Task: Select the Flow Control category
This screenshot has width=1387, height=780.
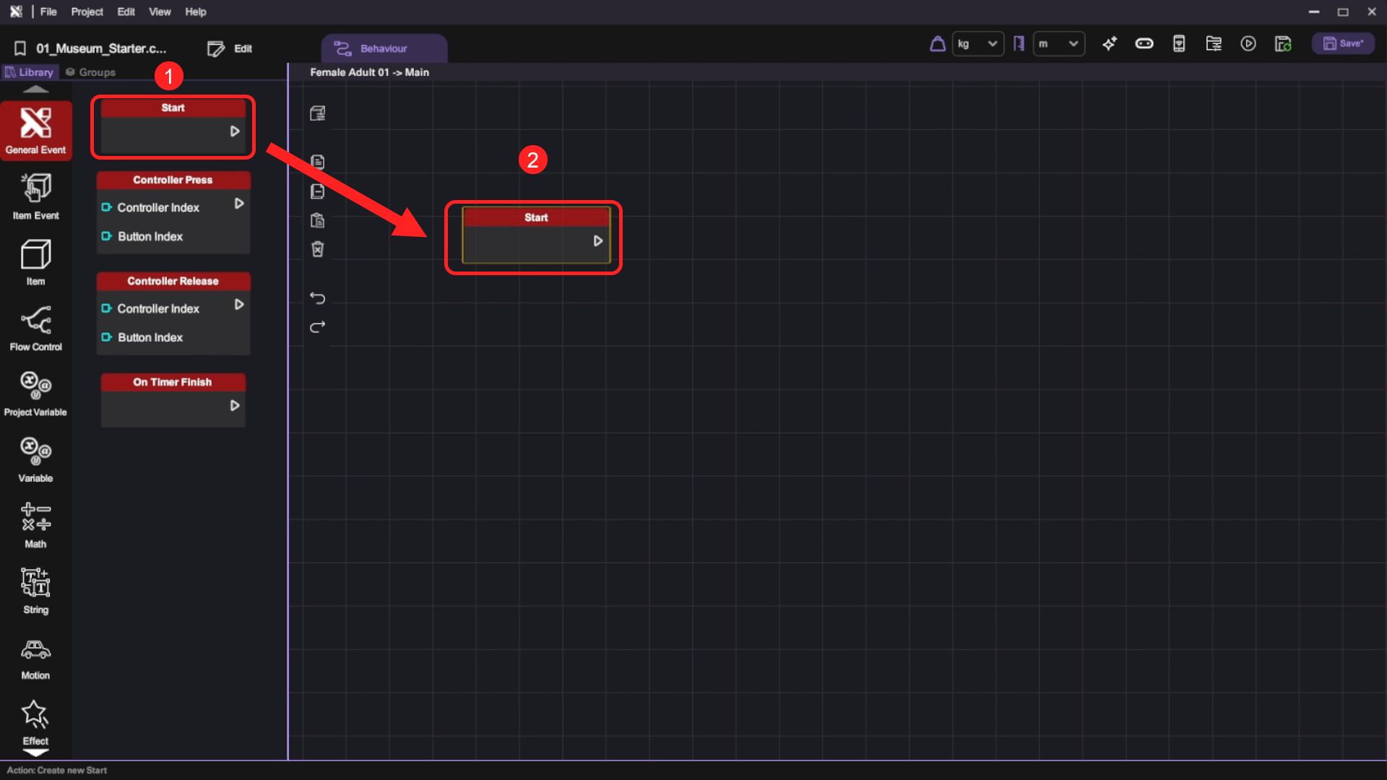Action: (35, 328)
